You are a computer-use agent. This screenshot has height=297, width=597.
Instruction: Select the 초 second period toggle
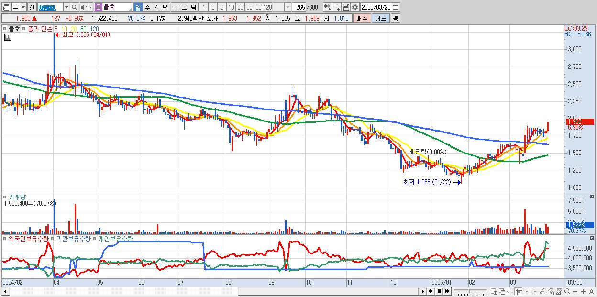(x=184, y=7)
